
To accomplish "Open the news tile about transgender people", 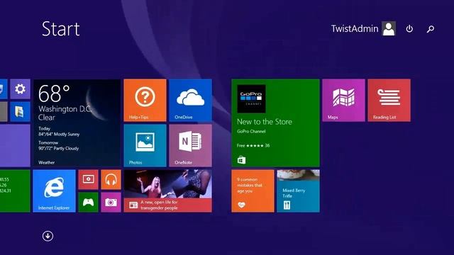I will [168, 191].
